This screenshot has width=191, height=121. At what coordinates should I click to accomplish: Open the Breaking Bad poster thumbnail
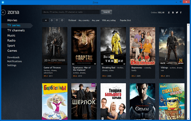(x=113, y=46)
